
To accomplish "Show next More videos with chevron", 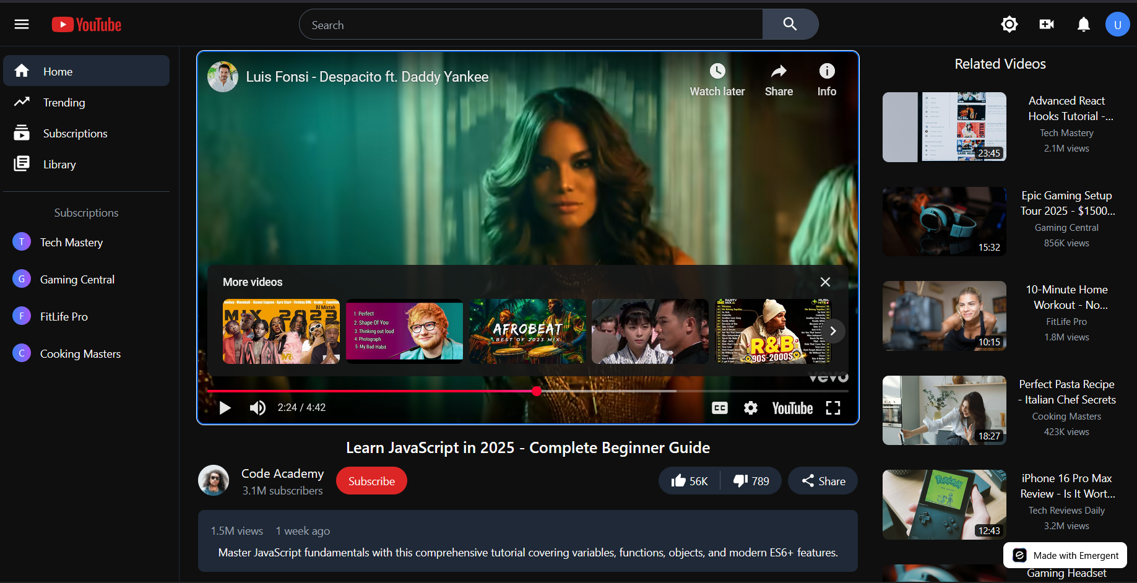I will (x=833, y=331).
